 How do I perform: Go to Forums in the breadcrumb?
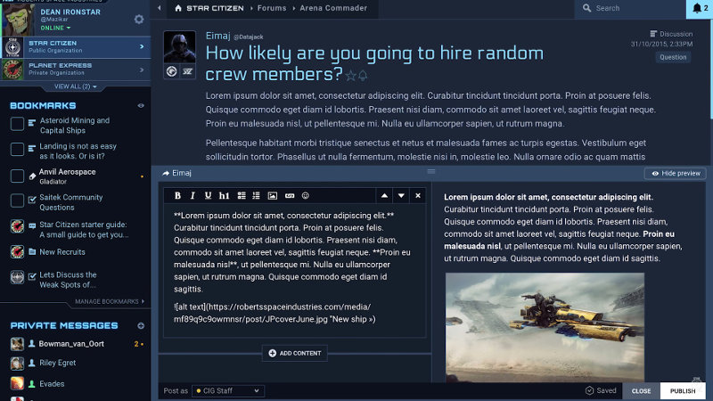point(272,8)
